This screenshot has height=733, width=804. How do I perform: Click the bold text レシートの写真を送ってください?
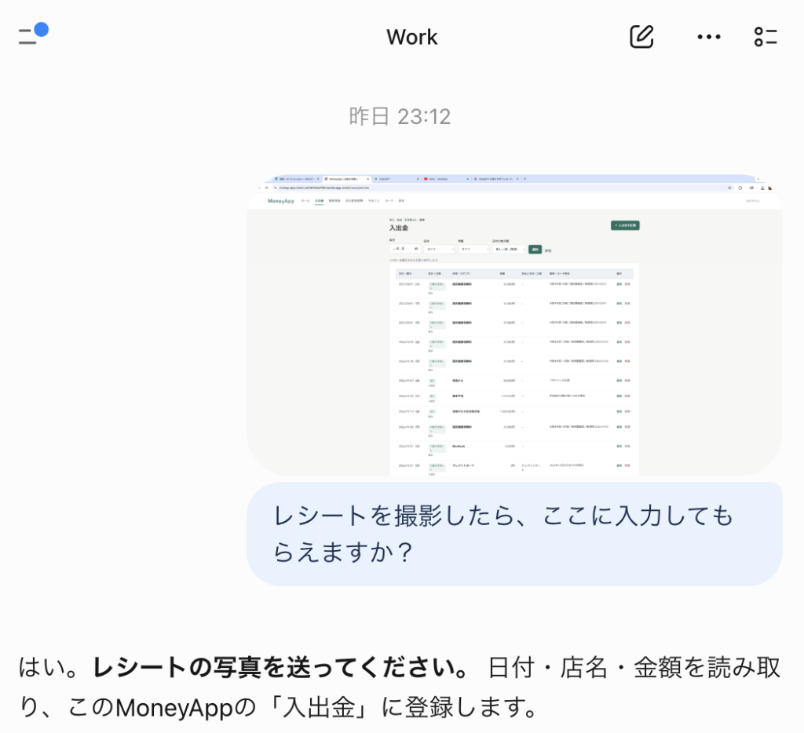(x=280, y=667)
